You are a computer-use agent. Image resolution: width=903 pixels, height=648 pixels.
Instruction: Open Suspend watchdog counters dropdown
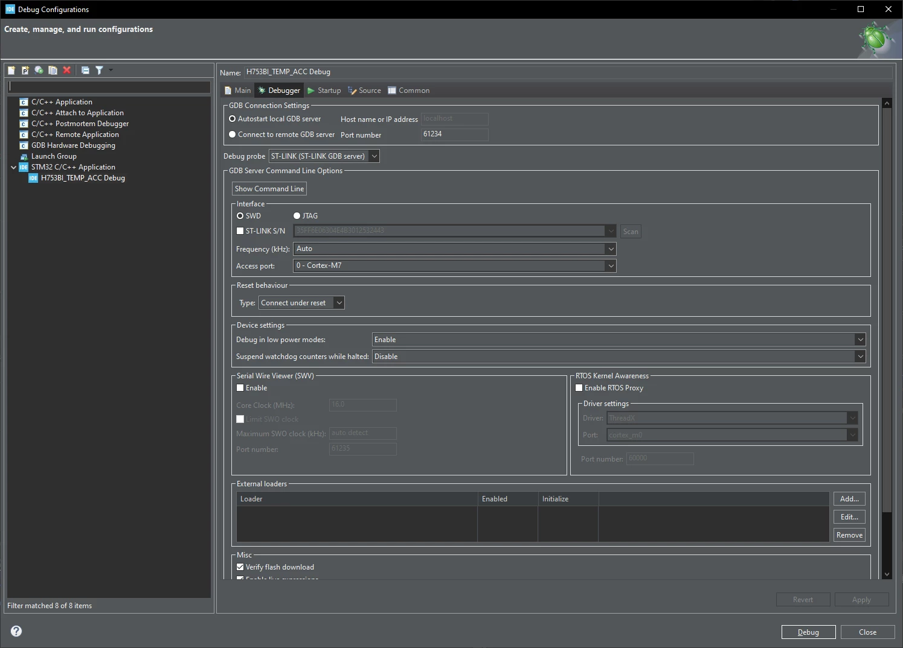coord(619,357)
